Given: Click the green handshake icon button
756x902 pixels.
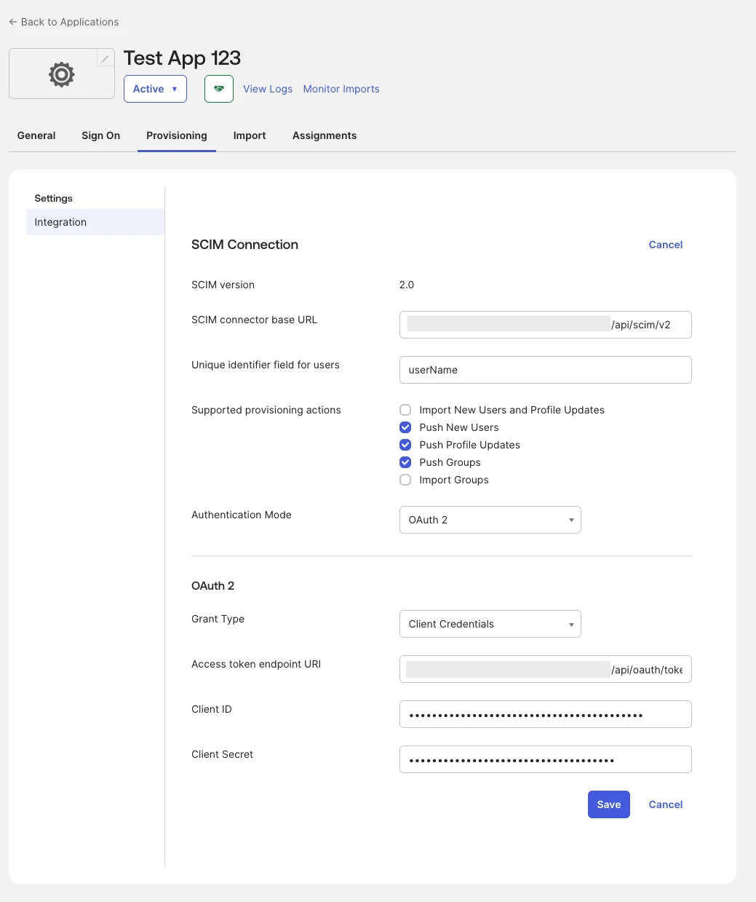Looking at the screenshot, I should click(x=219, y=89).
